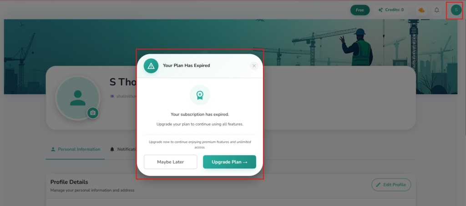The width and height of the screenshot is (466, 206).
Task: Click the camera icon on profile photo
Action: click(93, 113)
